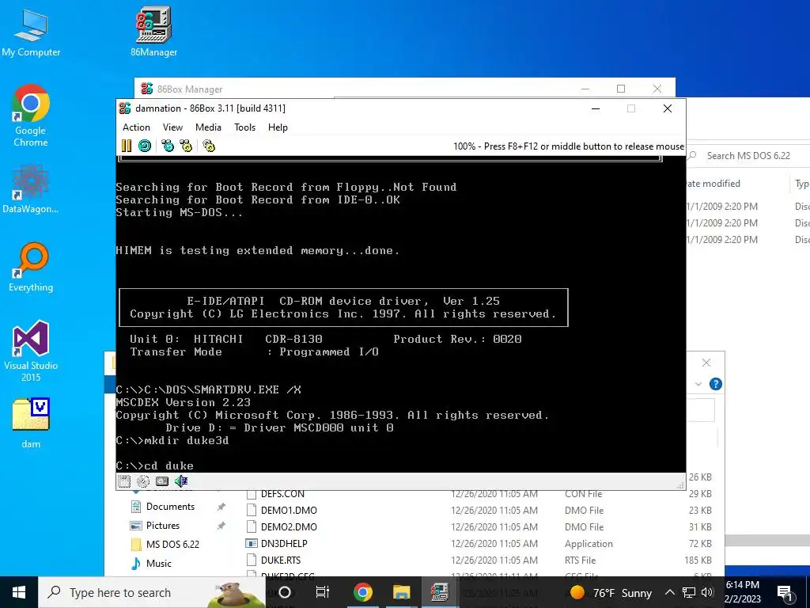Image resolution: width=810 pixels, height=608 pixels.
Task: Click the floppy drive status bar icon
Action: 124,481
